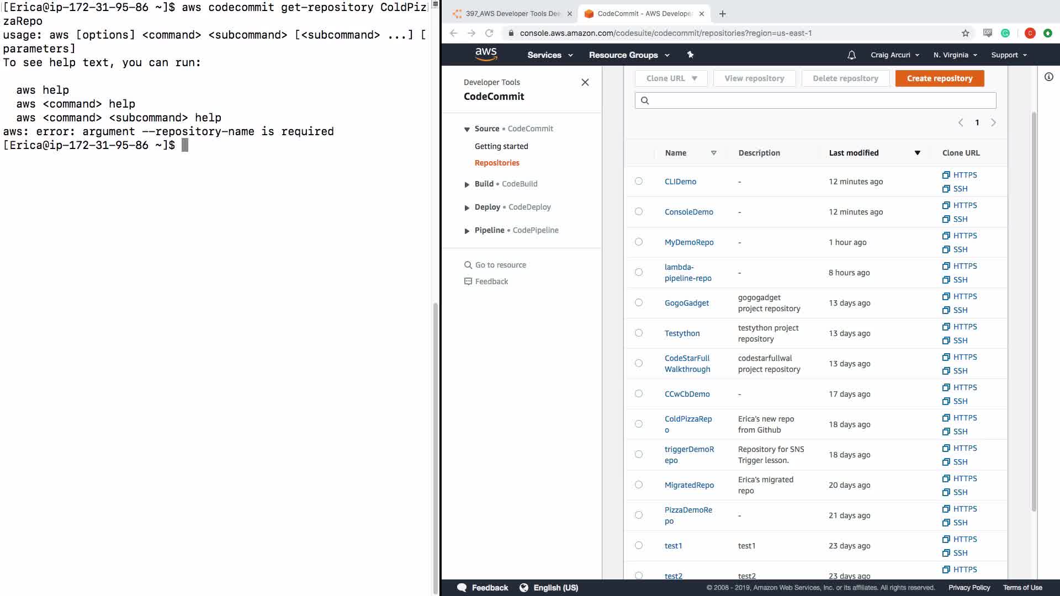Viewport: 1060px width, 596px height.
Task: Click the Create repository button
Action: tap(939, 78)
